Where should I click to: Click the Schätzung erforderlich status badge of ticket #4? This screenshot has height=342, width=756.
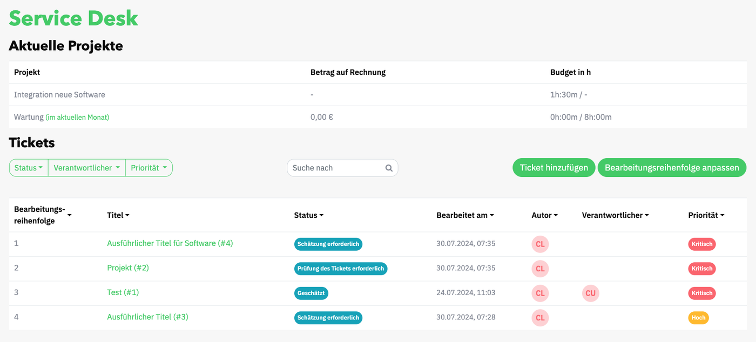pyautogui.click(x=328, y=244)
